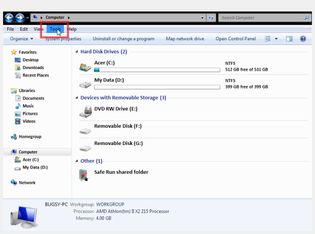Open the View menu
The height and width of the screenshot is (234, 315).
click(x=38, y=29)
